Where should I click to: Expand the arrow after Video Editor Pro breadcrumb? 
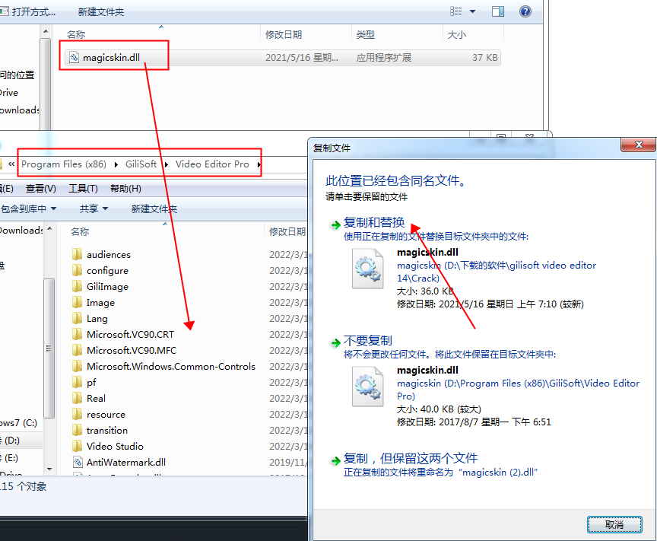[x=259, y=164]
